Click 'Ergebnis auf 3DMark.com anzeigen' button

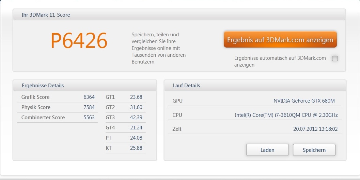click(x=280, y=40)
